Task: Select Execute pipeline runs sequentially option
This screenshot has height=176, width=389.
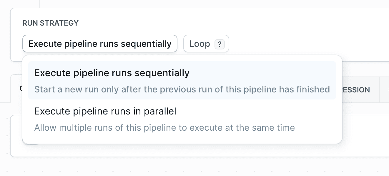Action: 112,73
